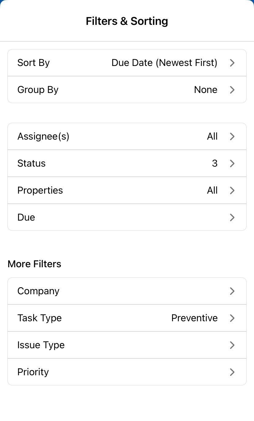The width and height of the screenshot is (254, 421).
Task: Tap the Group By chevron arrow
Action: point(232,90)
